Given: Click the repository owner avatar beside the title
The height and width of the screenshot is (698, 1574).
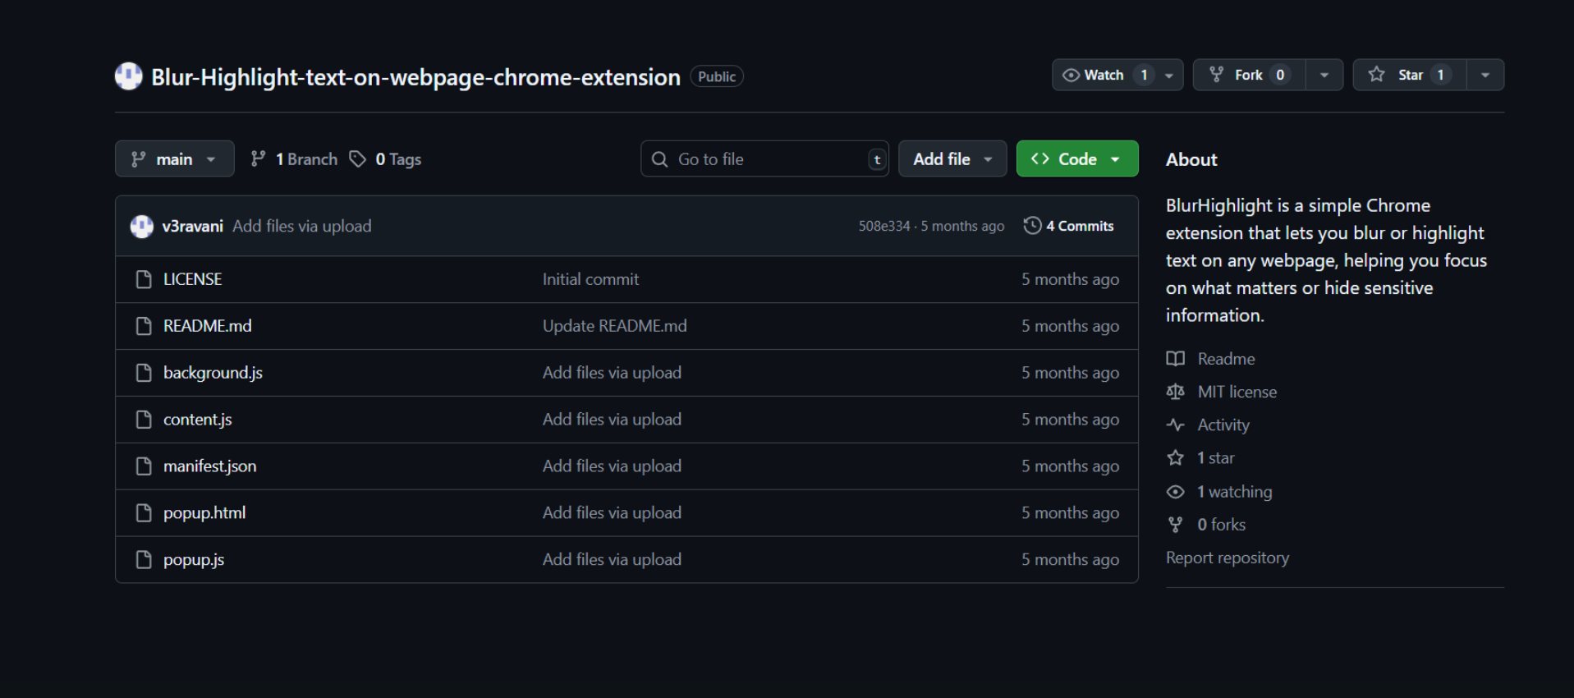Looking at the screenshot, I should (128, 76).
